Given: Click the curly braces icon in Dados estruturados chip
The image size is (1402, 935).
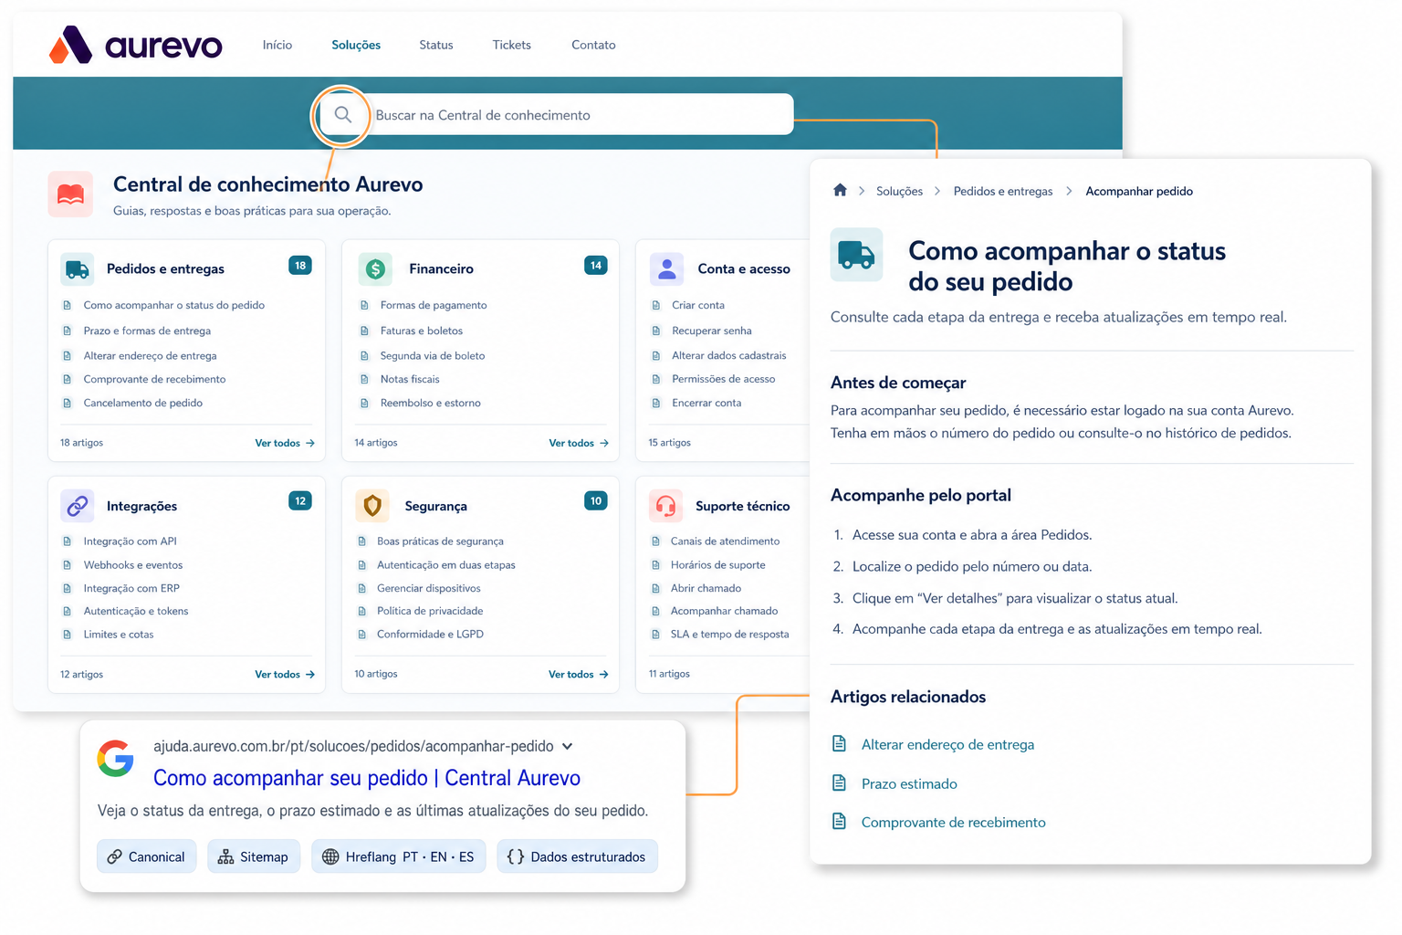Looking at the screenshot, I should tap(516, 856).
